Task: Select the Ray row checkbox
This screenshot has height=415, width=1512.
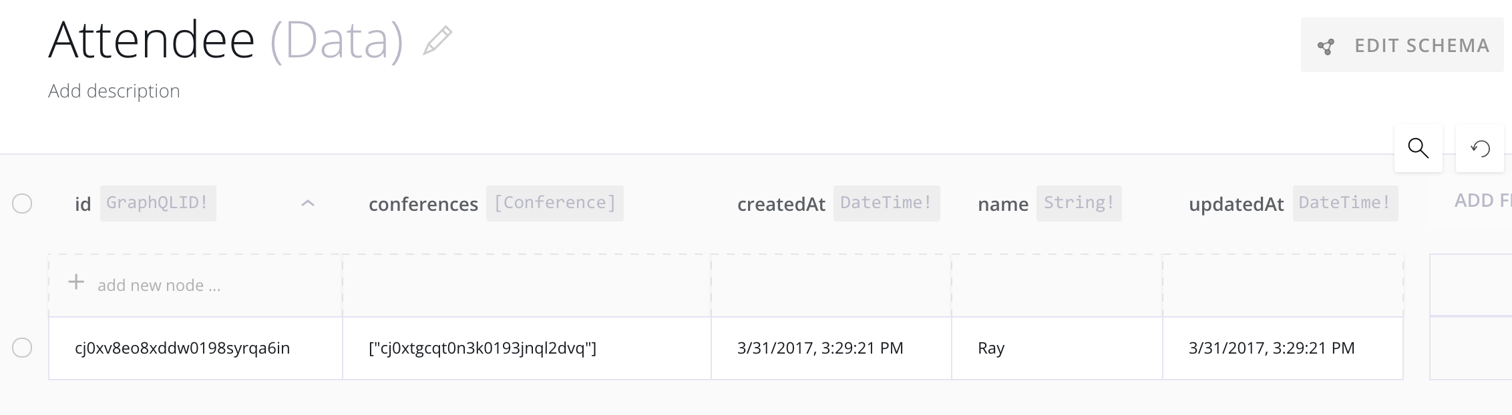Action: tap(22, 348)
